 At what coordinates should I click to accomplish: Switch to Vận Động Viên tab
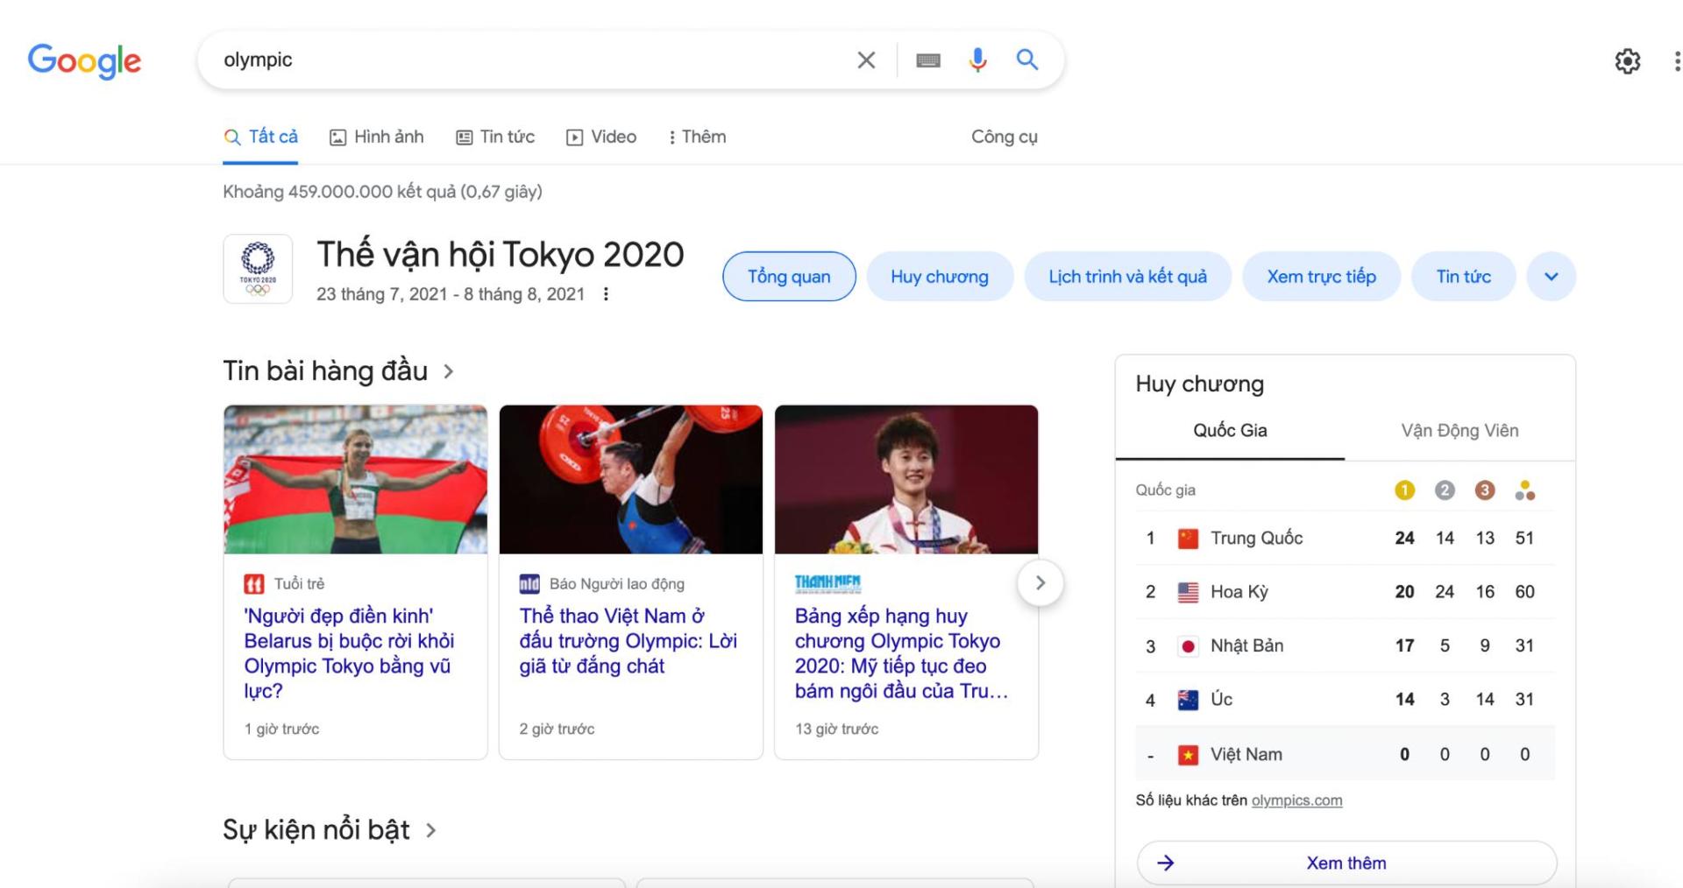tap(1459, 431)
